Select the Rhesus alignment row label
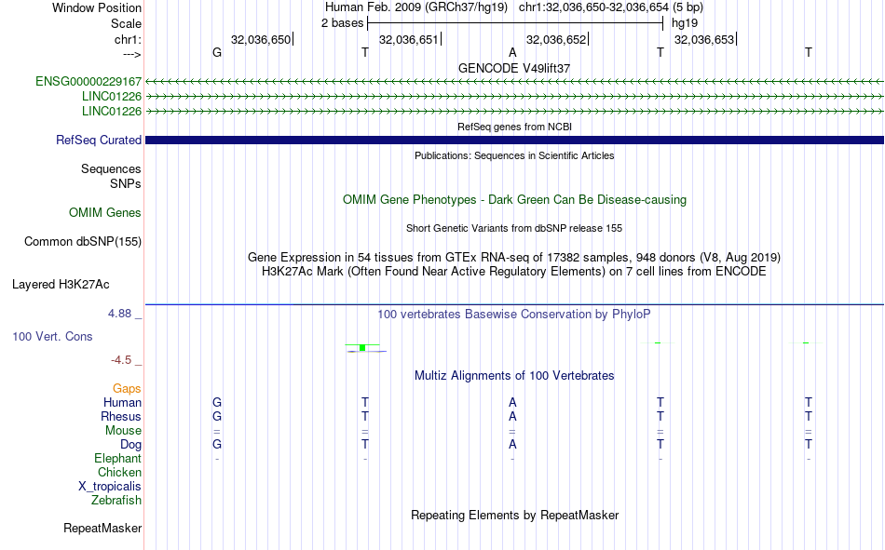Image resolution: width=885 pixels, height=550 pixels. point(121,417)
